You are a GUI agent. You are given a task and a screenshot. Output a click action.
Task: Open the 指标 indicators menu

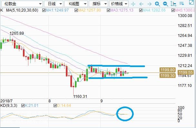coord(98,4)
